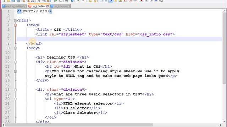Image resolution: width=227 pixels, height=127 pixels.
Task: Click the href value css_intro.css
Action: [155, 34]
